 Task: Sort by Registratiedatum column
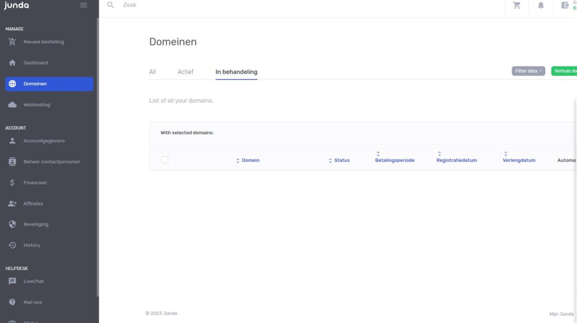pyautogui.click(x=456, y=160)
